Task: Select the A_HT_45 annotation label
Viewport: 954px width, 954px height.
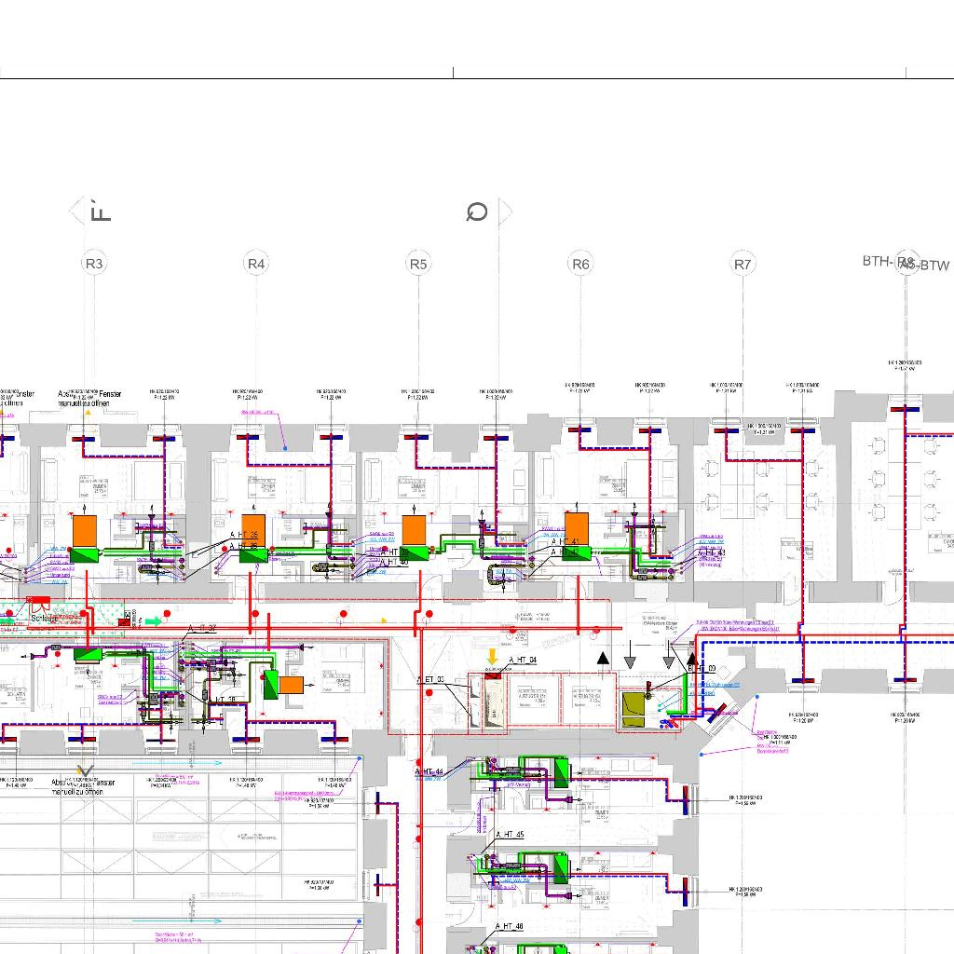Action: [509, 835]
